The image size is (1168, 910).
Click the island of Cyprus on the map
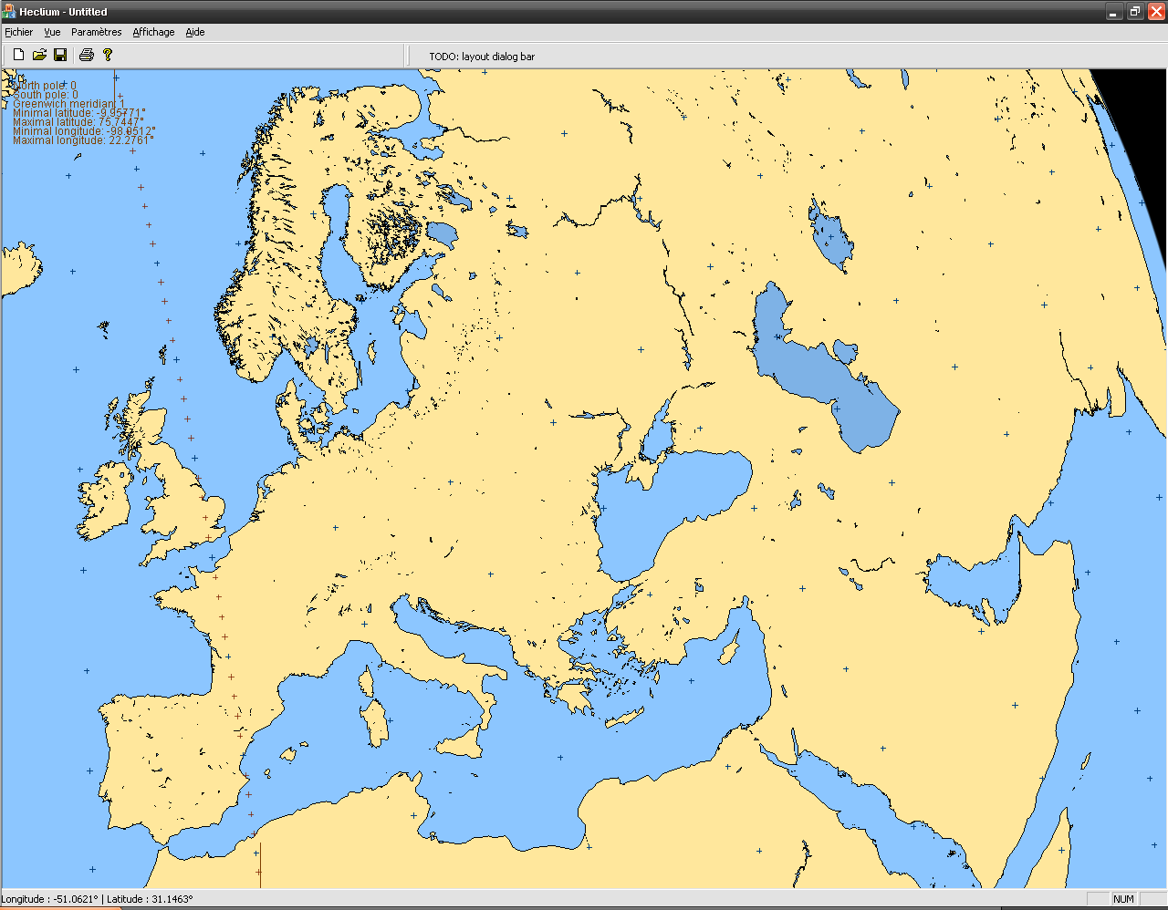tap(728, 649)
